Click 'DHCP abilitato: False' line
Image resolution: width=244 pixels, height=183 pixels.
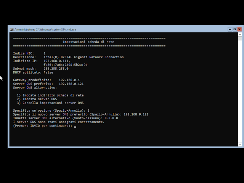coord(33,72)
